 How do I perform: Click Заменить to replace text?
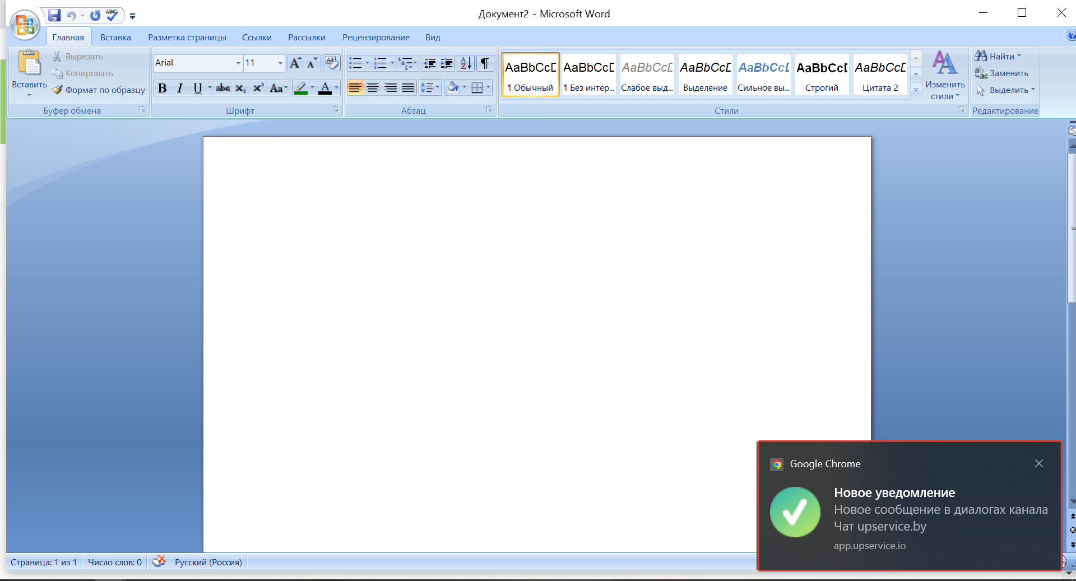pyautogui.click(x=1001, y=73)
